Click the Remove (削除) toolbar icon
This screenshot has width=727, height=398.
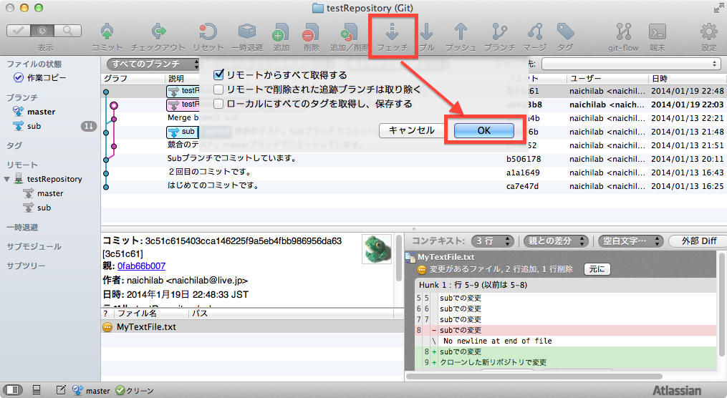pyautogui.click(x=311, y=32)
